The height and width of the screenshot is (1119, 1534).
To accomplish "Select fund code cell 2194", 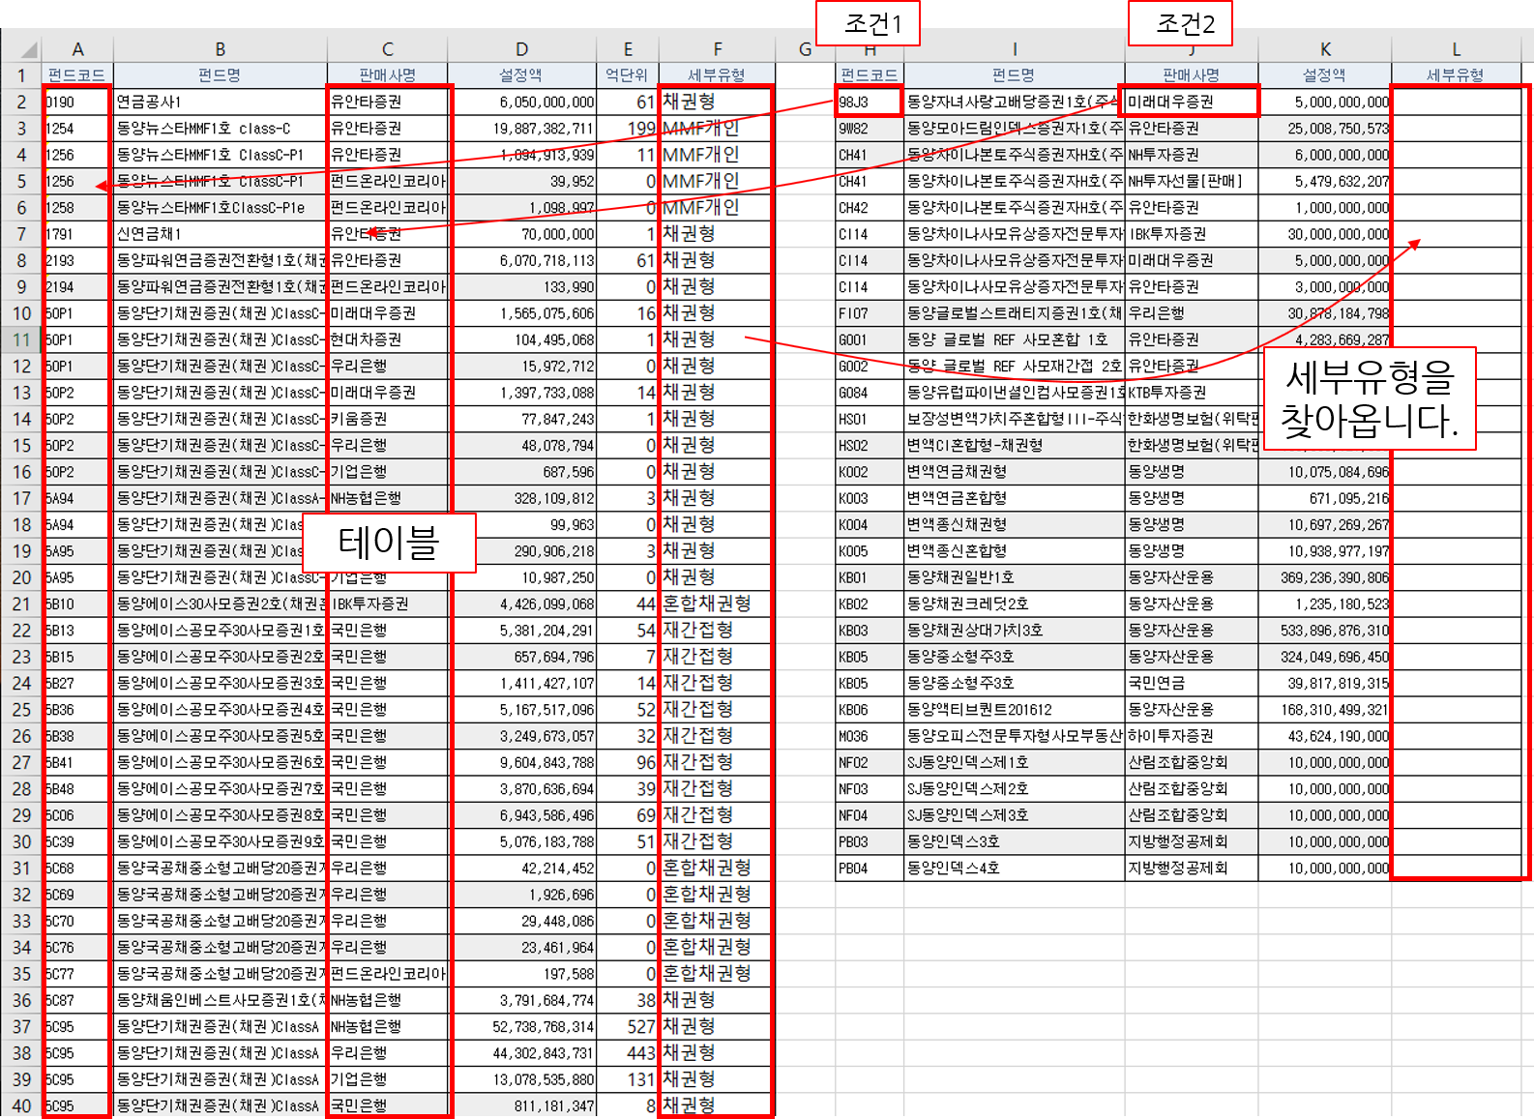I will [77, 287].
